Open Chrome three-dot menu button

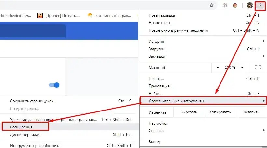tap(260, 6)
